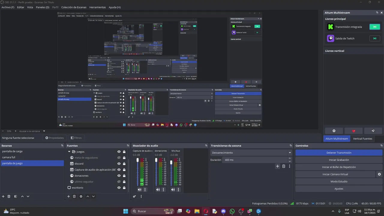Open preview zoom scale dropdown arrow
Viewport: 384px width, 216px height.
tap(44, 131)
